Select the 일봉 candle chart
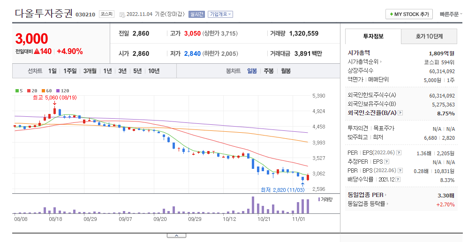This screenshot has height=242, width=468. tap(252, 71)
